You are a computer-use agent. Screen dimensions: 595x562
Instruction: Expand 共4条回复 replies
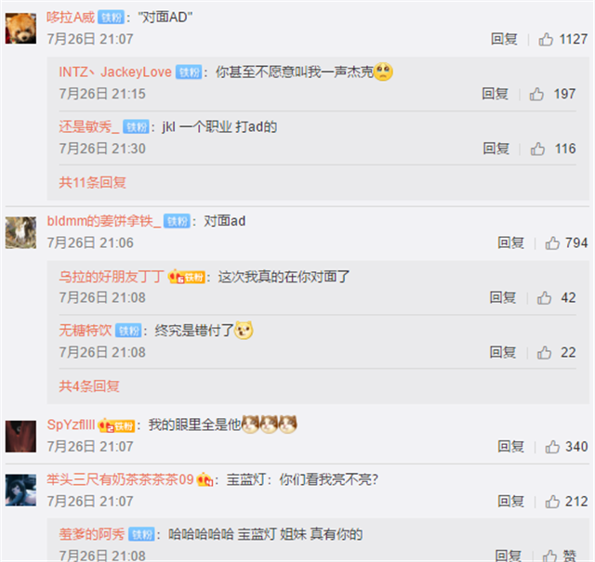(x=89, y=386)
